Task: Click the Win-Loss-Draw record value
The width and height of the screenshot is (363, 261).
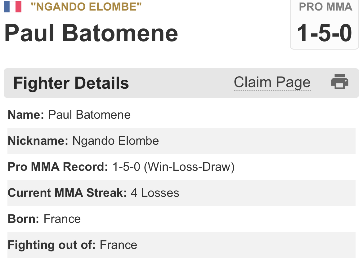Action: 173,167
